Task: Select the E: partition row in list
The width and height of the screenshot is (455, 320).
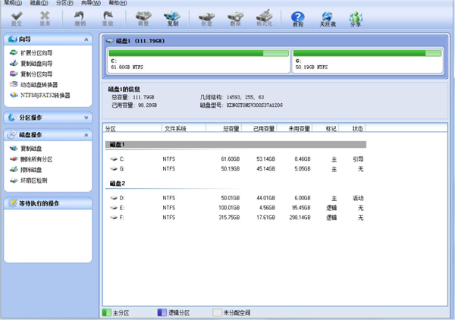Action: click(227, 208)
